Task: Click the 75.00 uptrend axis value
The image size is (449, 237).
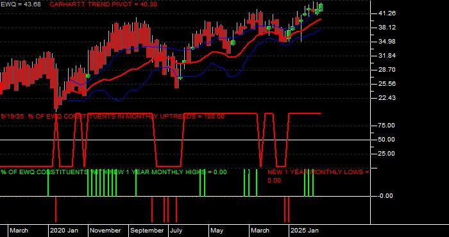Action: (387, 126)
